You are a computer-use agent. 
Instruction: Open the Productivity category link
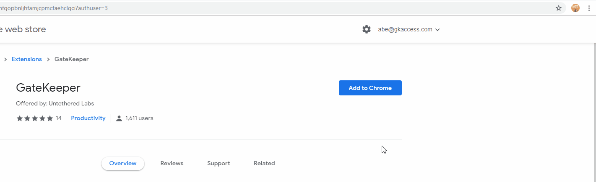click(88, 118)
